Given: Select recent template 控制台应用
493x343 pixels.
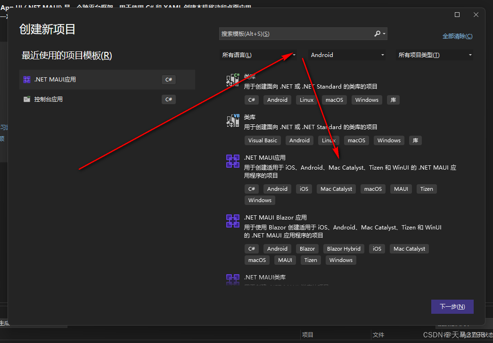Looking at the screenshot, I should coord(107,99).
